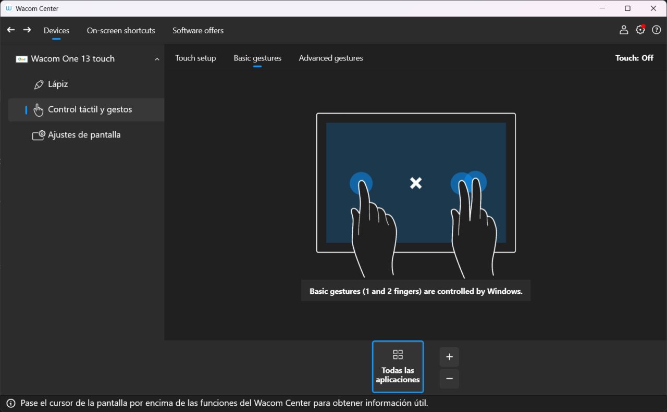Select the Basic gestures tab
The image size is (667, 412).
click(x=257, y=58)
